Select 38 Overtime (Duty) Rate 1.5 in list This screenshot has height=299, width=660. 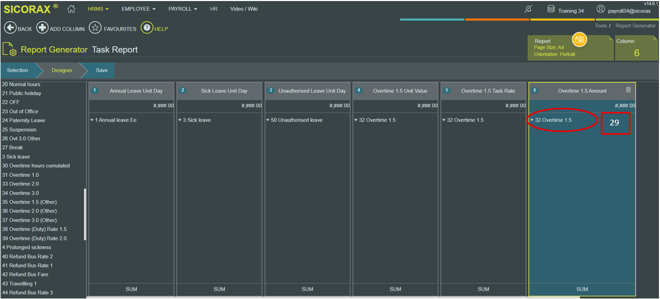point(34,229)
